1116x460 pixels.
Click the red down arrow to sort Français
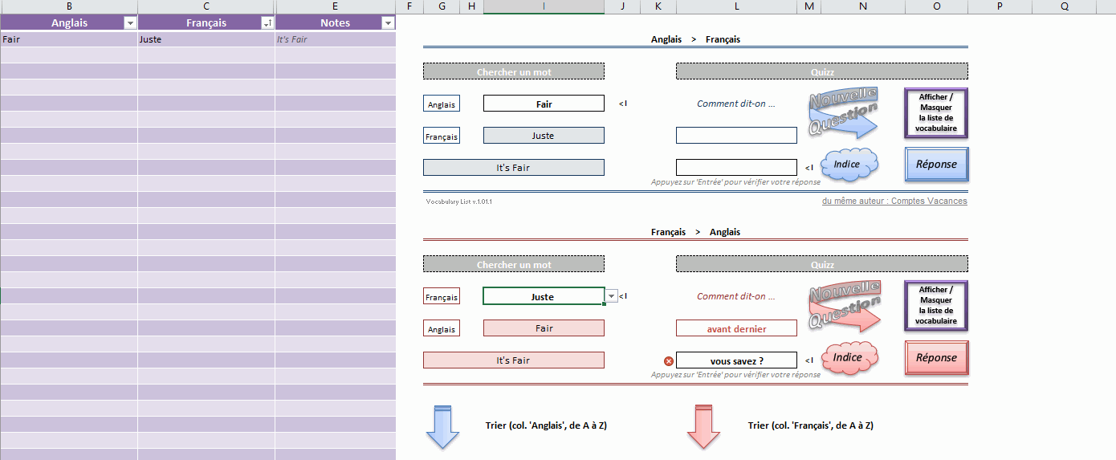703,426
